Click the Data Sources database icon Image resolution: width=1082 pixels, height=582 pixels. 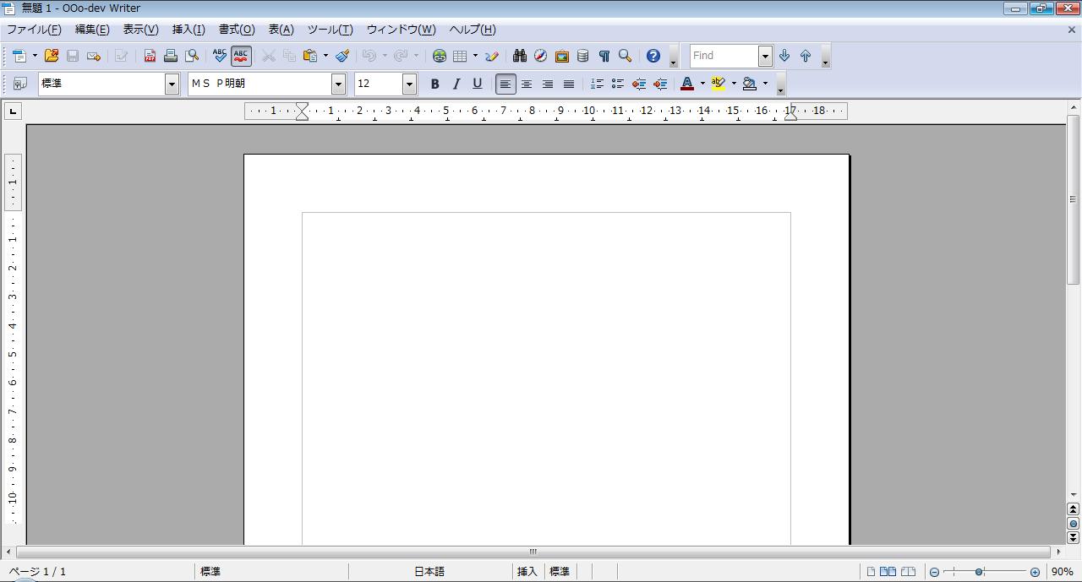tap(582, 56)
